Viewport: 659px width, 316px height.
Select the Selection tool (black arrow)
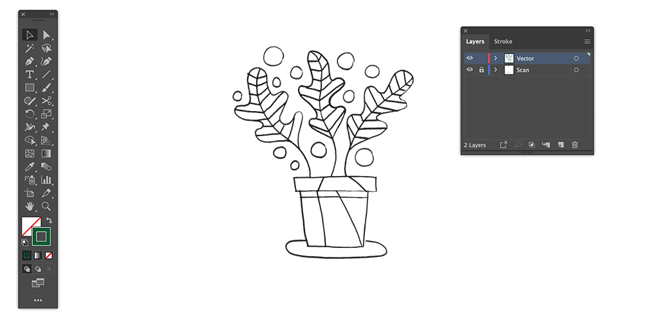(30, 35)
